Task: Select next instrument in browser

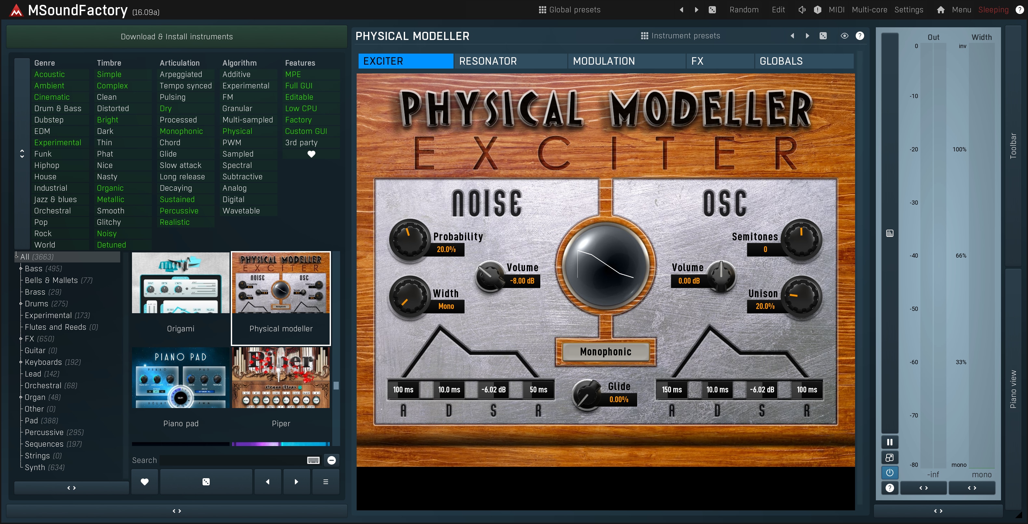Action: 297,482
